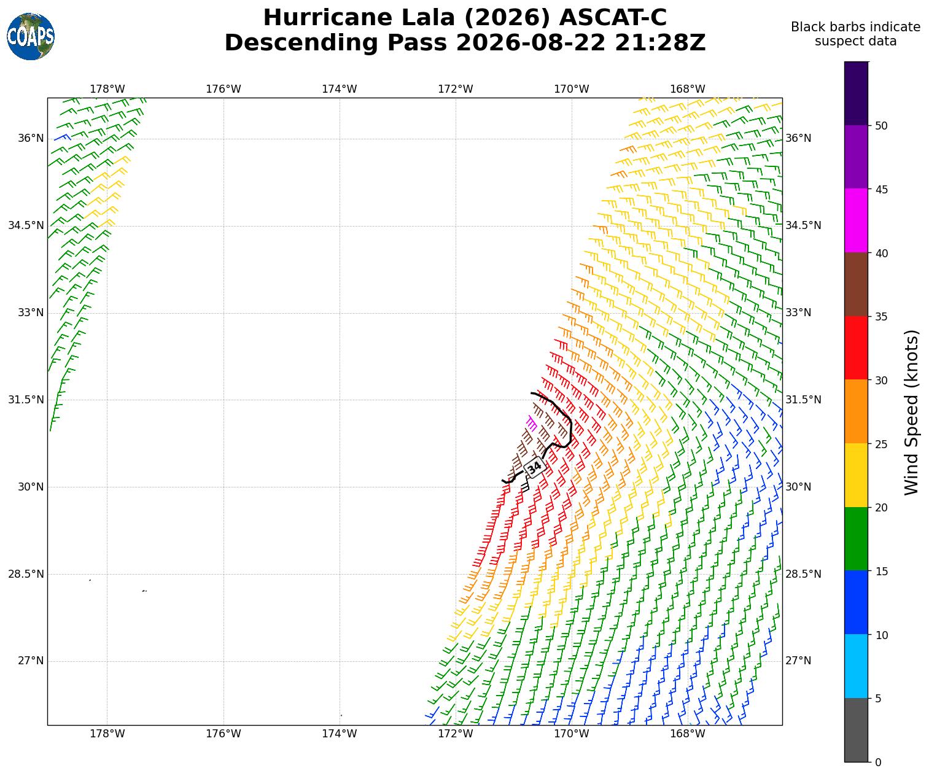Click the 172°W label on top axis
The height and width of the screenshot is (776, 929).
click(456, 89)
